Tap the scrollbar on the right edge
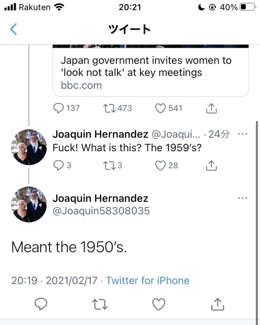260x325 pixels. point(257,222)
